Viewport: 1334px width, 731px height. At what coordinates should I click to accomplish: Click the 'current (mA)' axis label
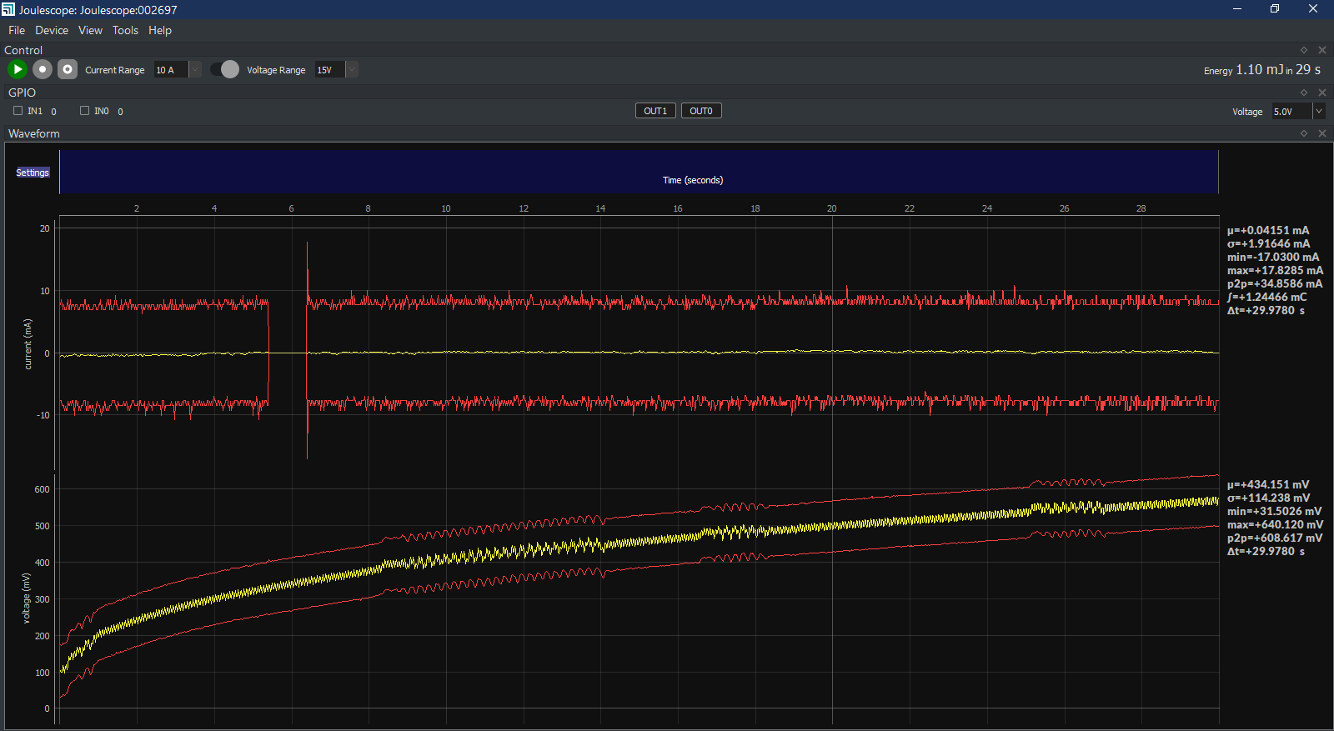point(28,343)
